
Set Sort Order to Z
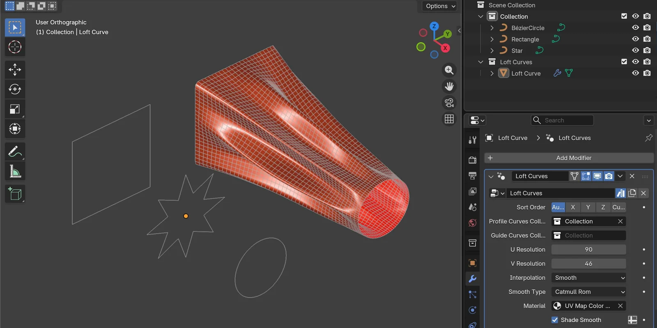603,207
